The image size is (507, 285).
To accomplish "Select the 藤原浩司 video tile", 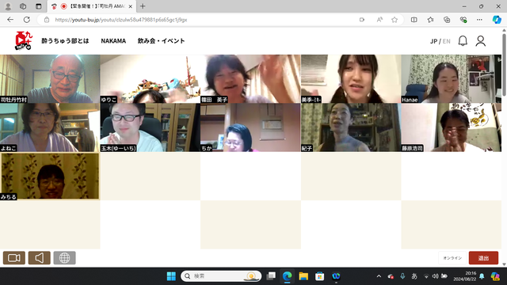I will tap(452, 127).
